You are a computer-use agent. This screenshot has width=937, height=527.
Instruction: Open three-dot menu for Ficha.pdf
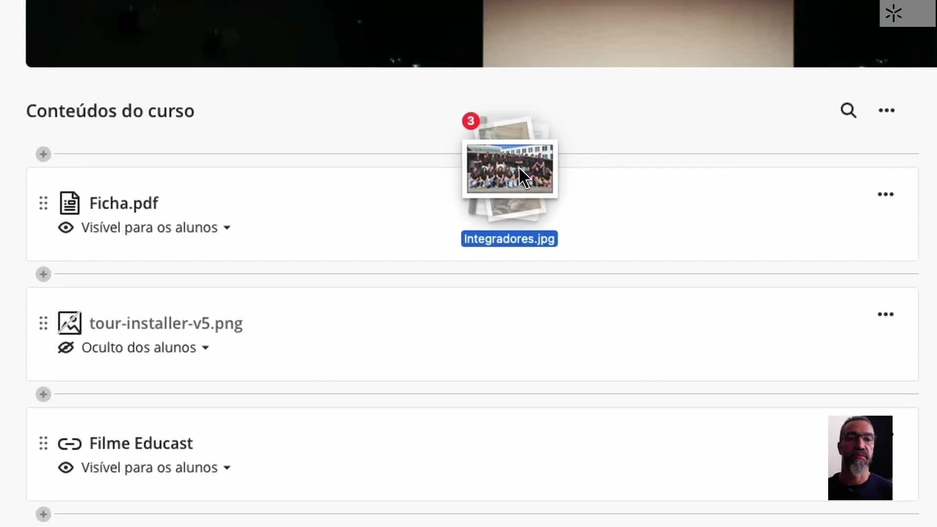coord(885,194)
